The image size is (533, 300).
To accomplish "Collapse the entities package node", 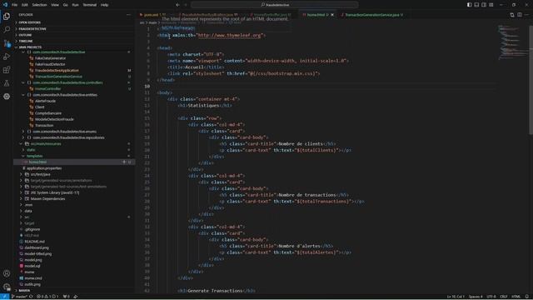I will click(x=23, y=95).
